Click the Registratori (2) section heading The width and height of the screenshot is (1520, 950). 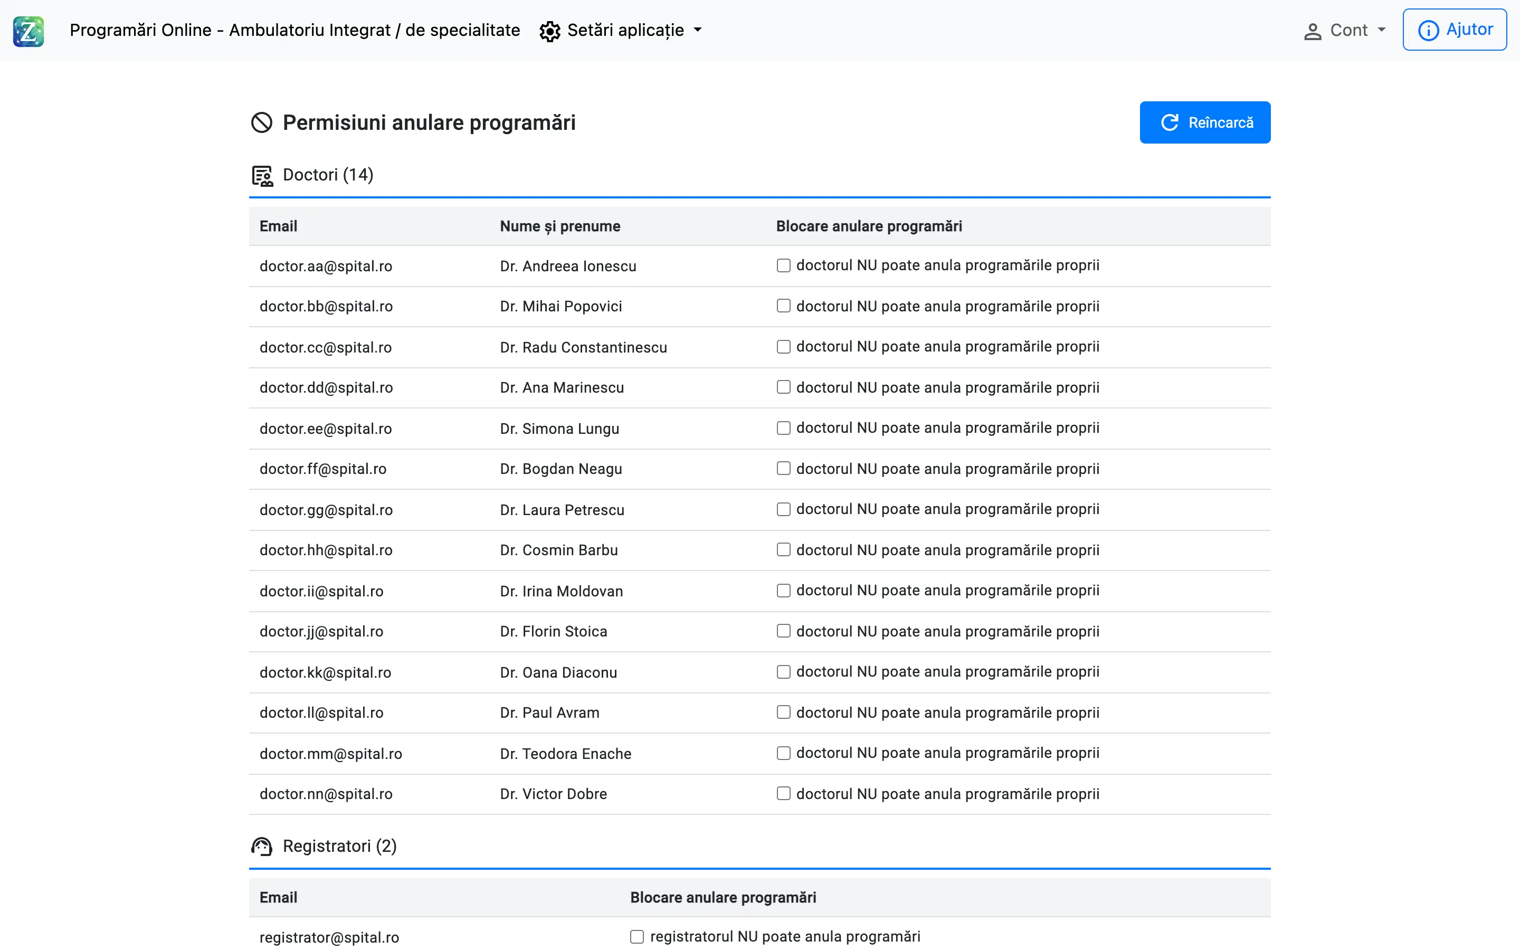click(x=340, y=847)
